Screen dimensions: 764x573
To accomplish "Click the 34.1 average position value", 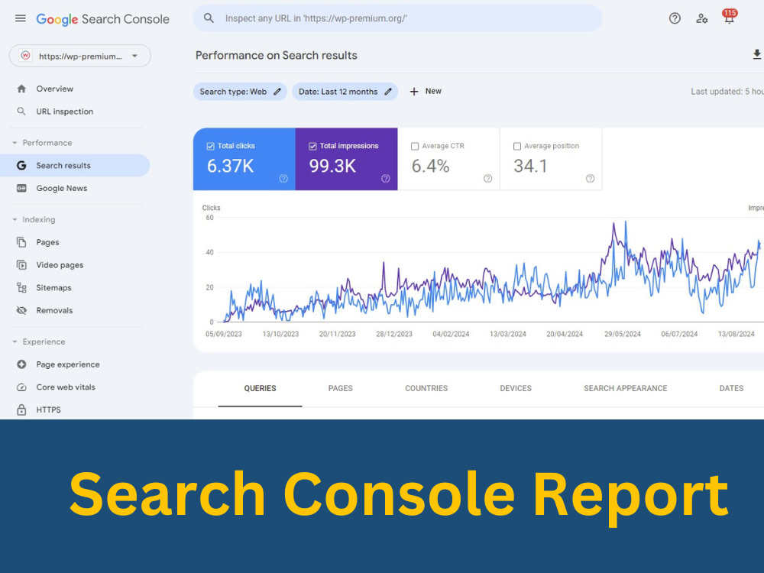I will click(530, 166).
